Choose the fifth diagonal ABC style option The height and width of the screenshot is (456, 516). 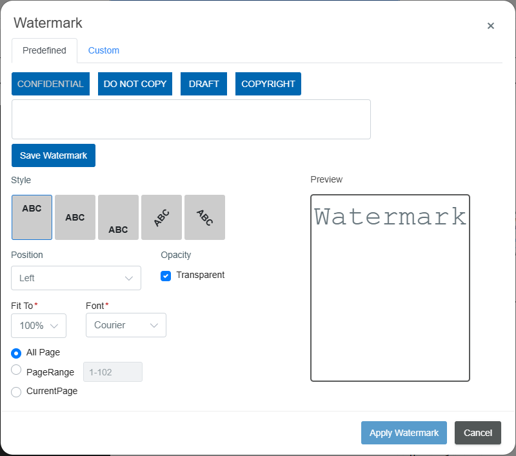204,217
